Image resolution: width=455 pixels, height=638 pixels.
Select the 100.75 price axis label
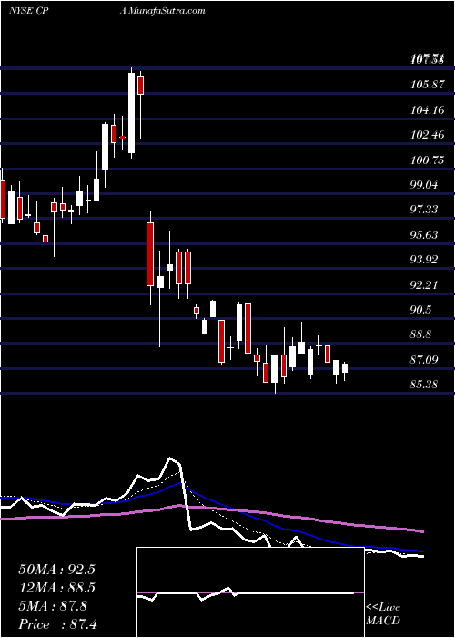[x=425, y=159]
